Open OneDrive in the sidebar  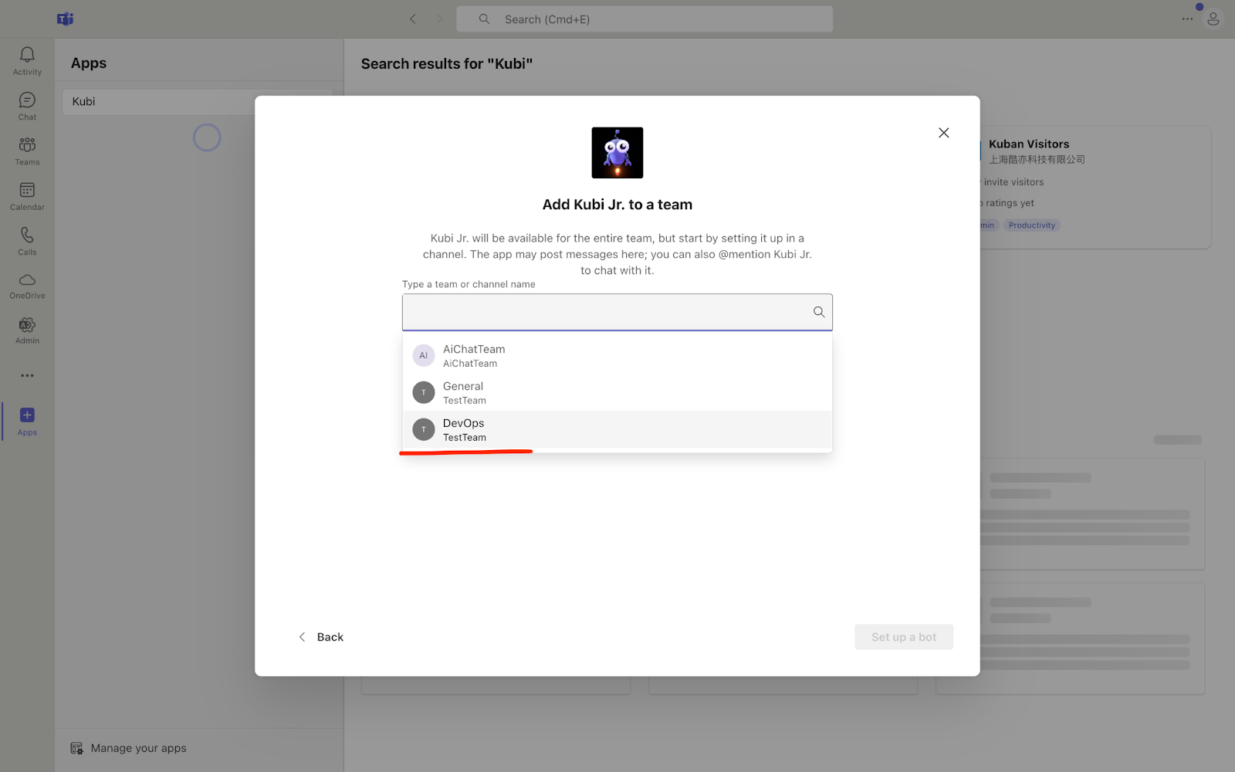tap(27, 286)
